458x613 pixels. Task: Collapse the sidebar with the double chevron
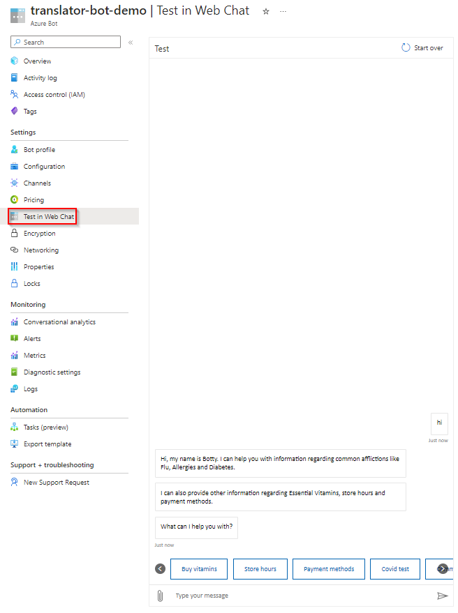coord(131,43)
